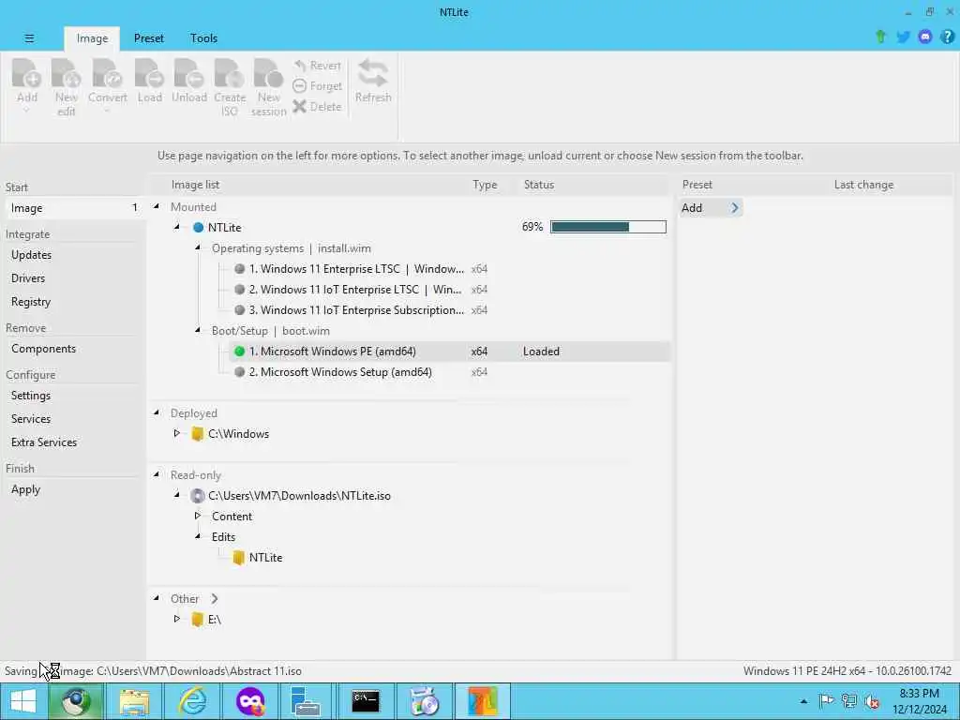Screen dimensions: 960x720
Task: Open the Discord icon in title bar
Action: pyautogui.click(x=925, y=37)
